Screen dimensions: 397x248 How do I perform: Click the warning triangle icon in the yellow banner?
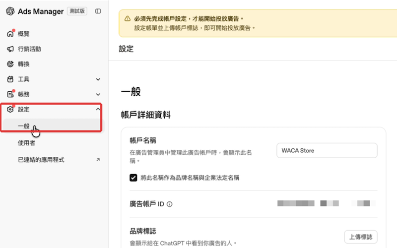[x=128, y=19]
